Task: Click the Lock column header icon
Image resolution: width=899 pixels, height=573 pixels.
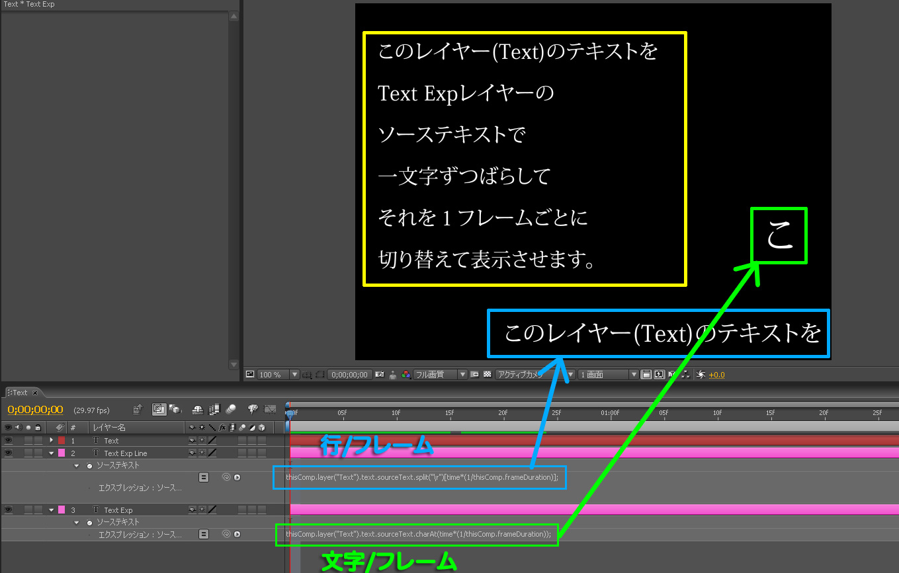Action: (38, 428)
